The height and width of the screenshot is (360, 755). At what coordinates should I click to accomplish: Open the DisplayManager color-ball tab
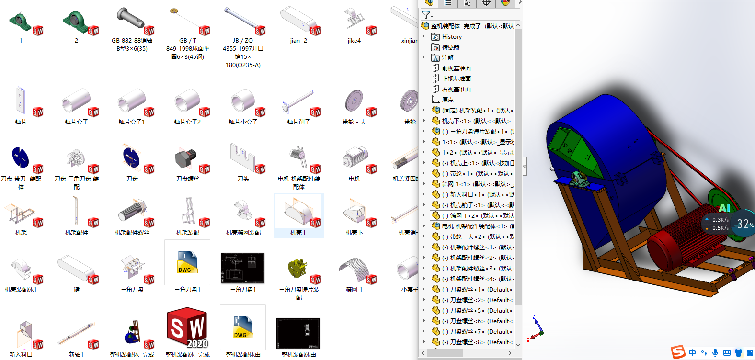point(505,3)
